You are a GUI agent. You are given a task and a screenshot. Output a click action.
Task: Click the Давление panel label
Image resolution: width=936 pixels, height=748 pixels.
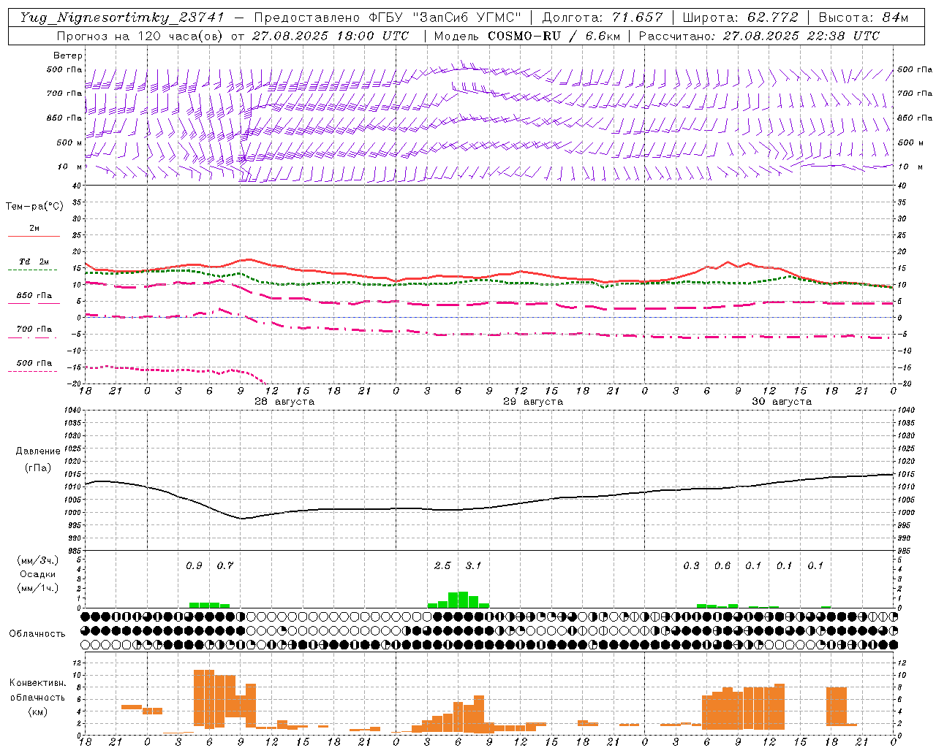(x=38, y=451)
